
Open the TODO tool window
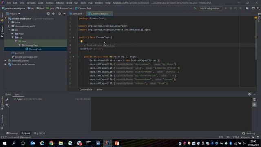[x=40, y=134]
